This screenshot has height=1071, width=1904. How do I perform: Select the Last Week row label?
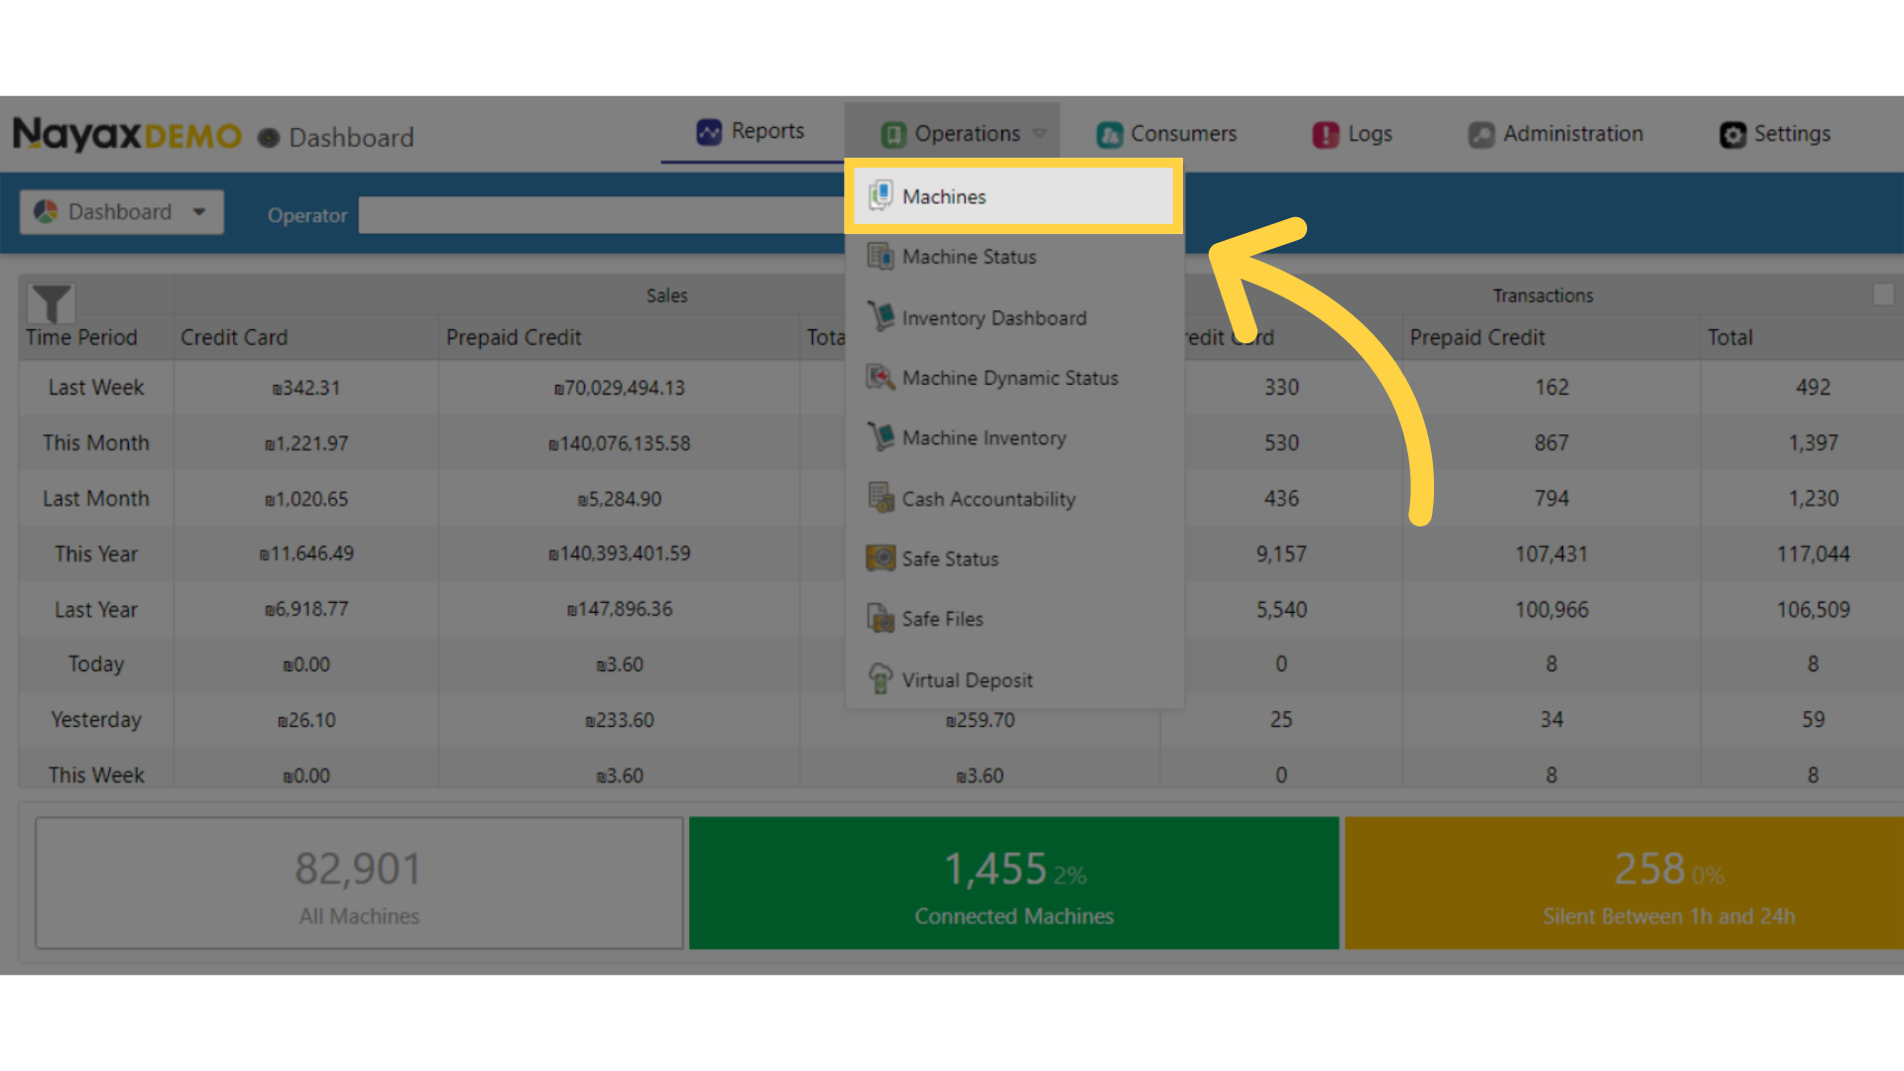click(96, 388)
